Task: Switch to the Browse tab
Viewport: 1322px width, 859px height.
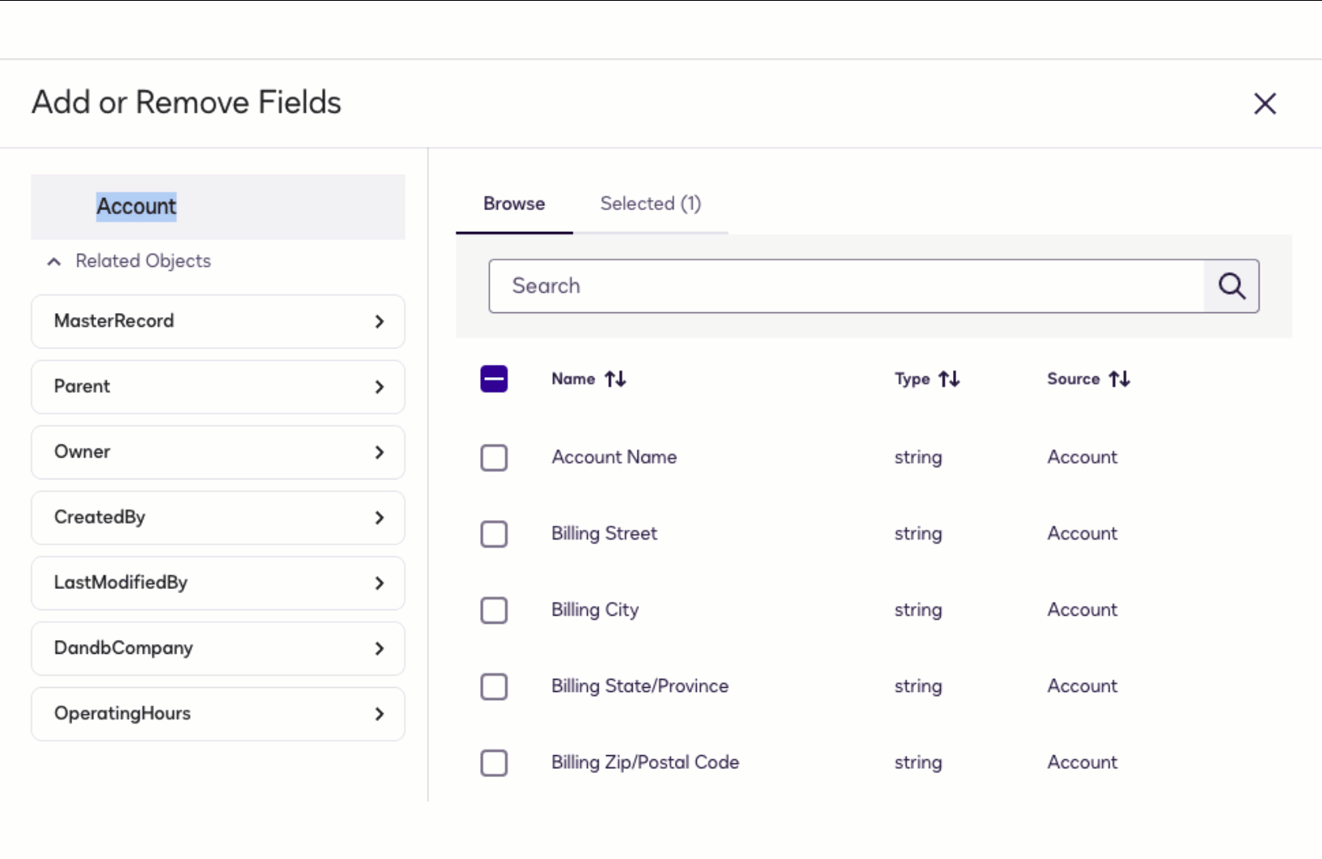Action: [x=514, y=204]
